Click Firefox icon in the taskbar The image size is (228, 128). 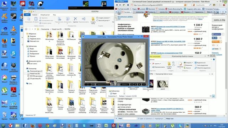[32, 126]
